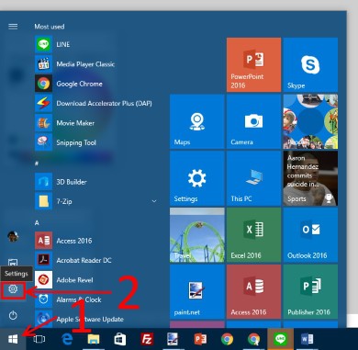This screenshot has height=350, width=358.
Task: Open the Skype tile
Action: tap(310, 64)
